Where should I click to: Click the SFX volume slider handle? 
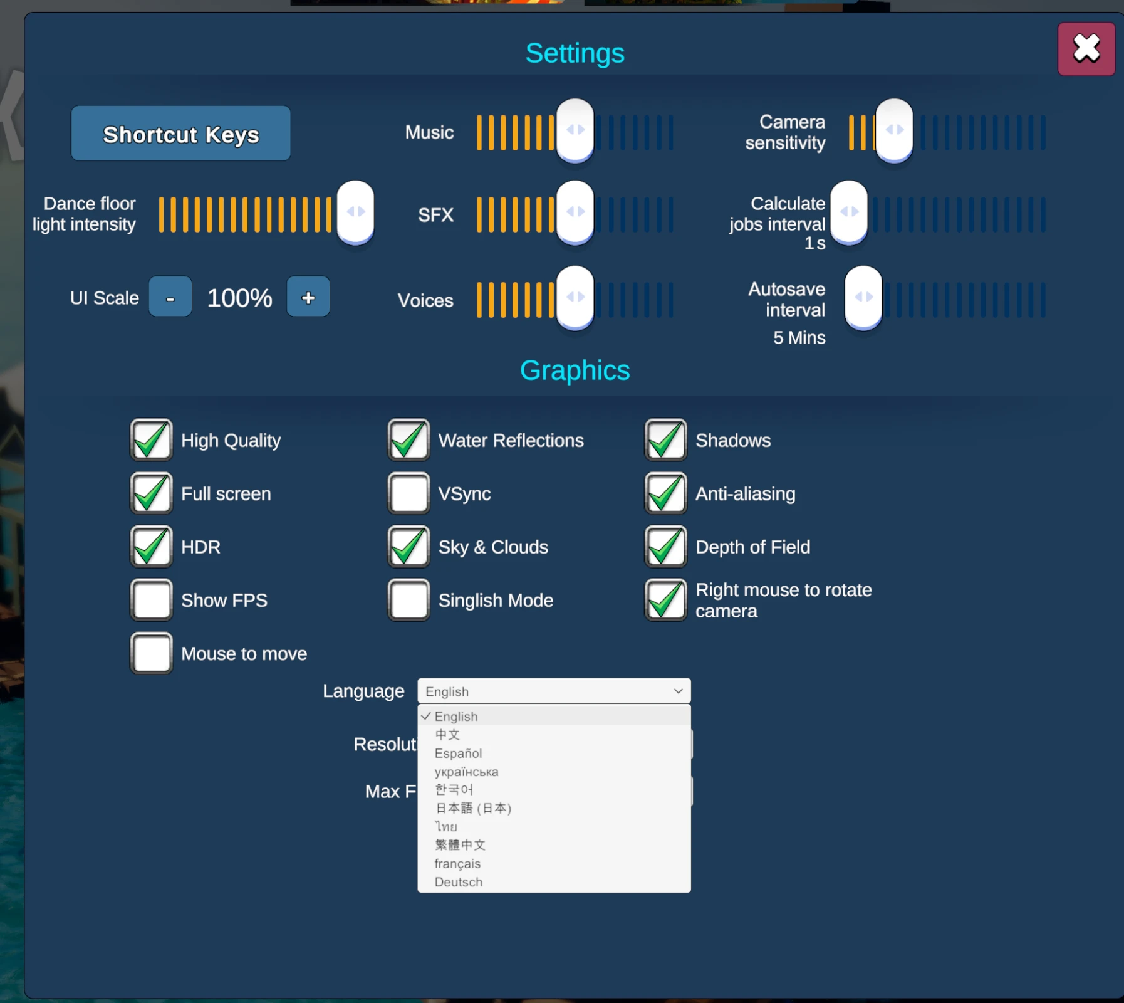pyautogui.click(x=575, y=212)
